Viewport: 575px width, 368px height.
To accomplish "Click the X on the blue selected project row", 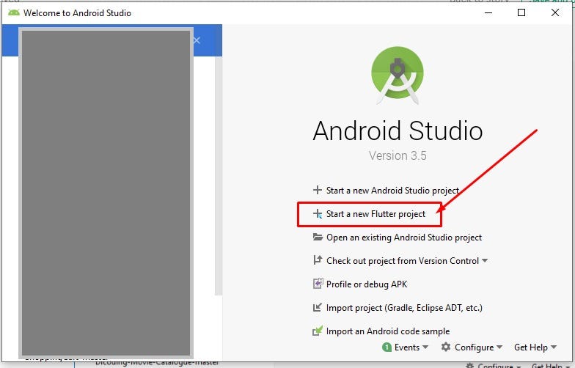I will pos(197,40).
